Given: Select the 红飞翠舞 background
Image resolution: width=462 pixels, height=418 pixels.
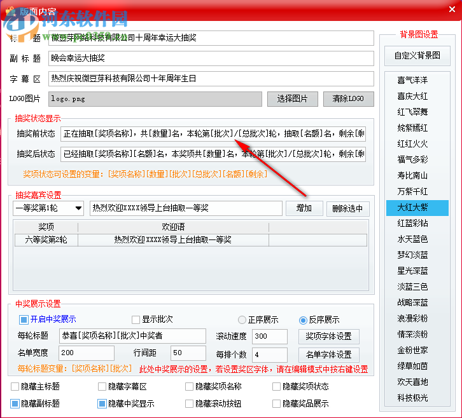Looking at the screenshot, I should (x=417, y=112).
